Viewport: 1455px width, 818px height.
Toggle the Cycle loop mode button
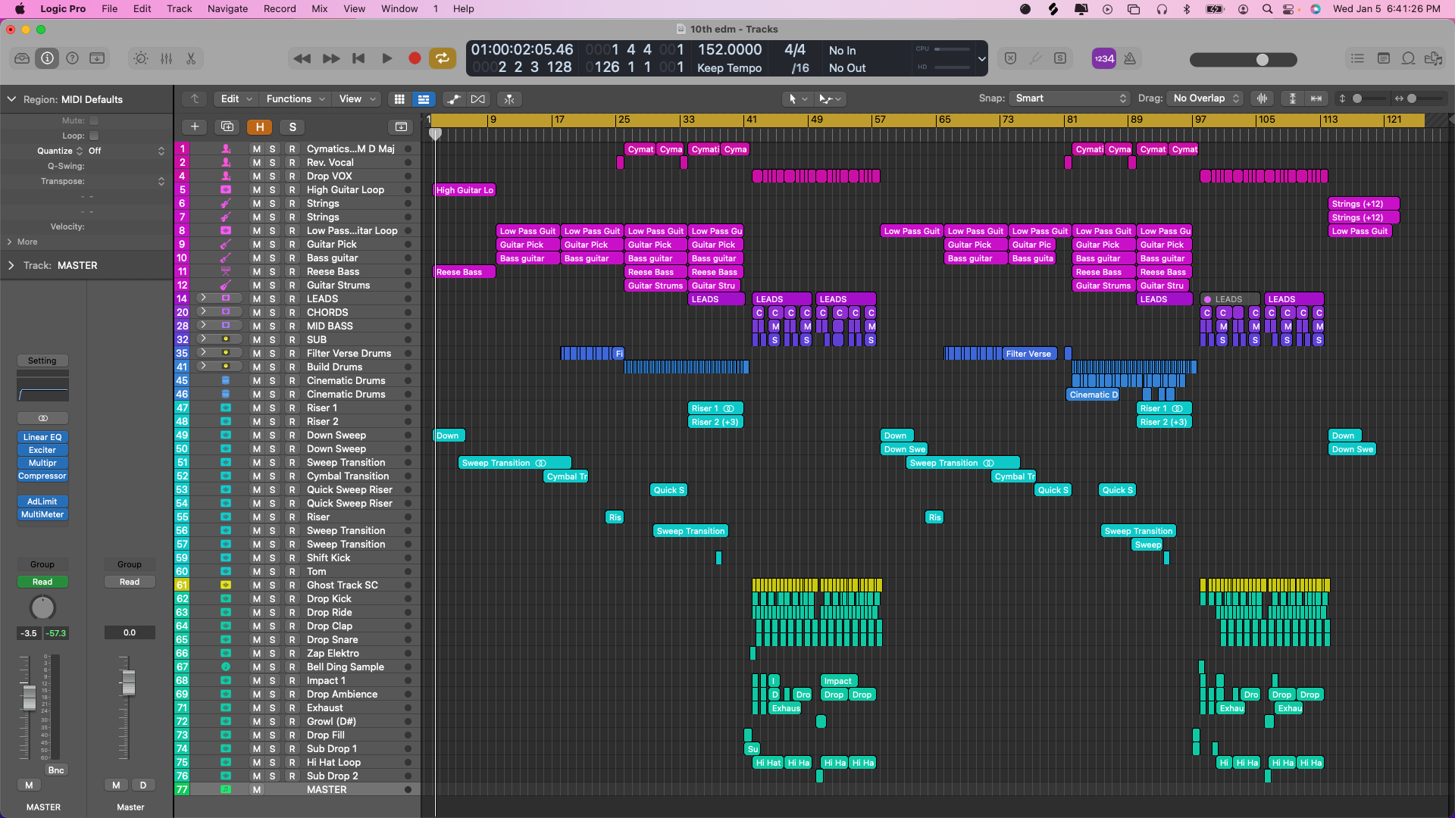(x=442, y=58)
